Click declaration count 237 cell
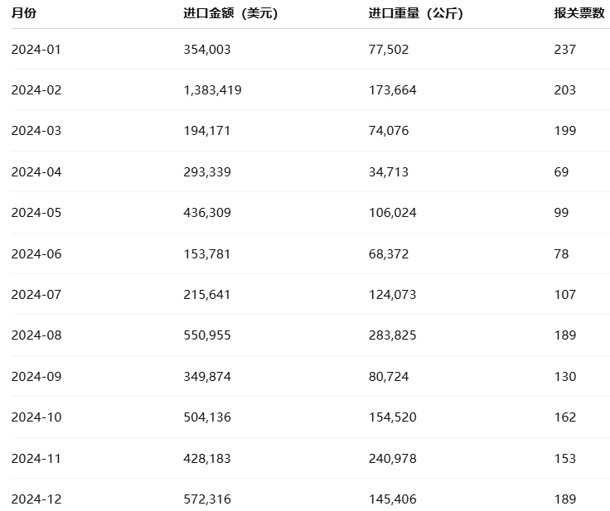 pos(565,50)
